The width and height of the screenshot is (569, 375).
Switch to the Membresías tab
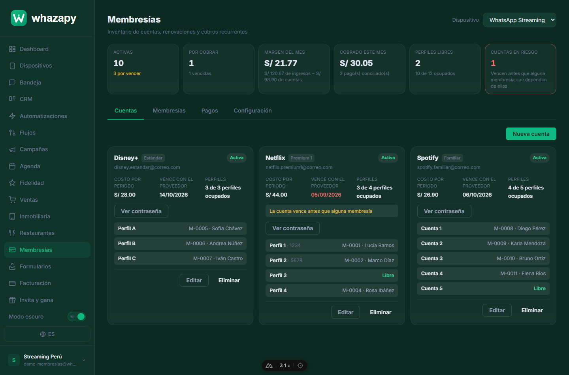pos(169,111)
